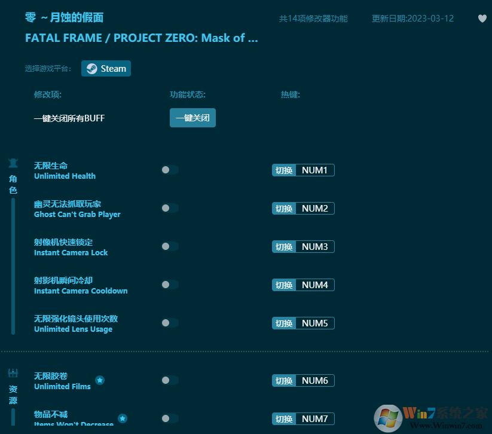
Task: Enable the Unlimited Films toggle
Action: pyautogui.click(x=169, y=380)
